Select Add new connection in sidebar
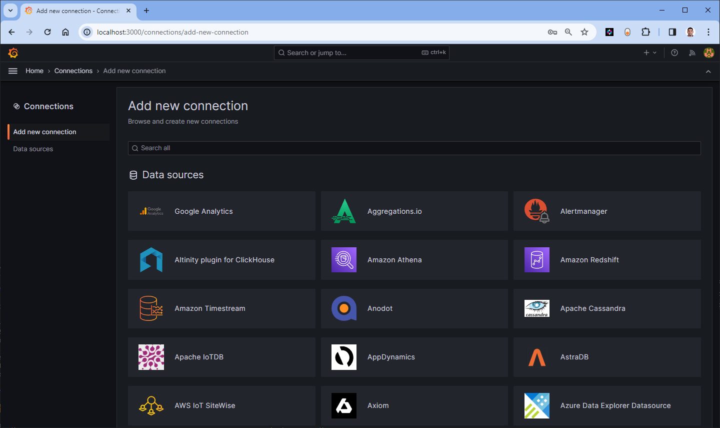The height and width of the screenshot is (428, 720). (x=58, y=132)
